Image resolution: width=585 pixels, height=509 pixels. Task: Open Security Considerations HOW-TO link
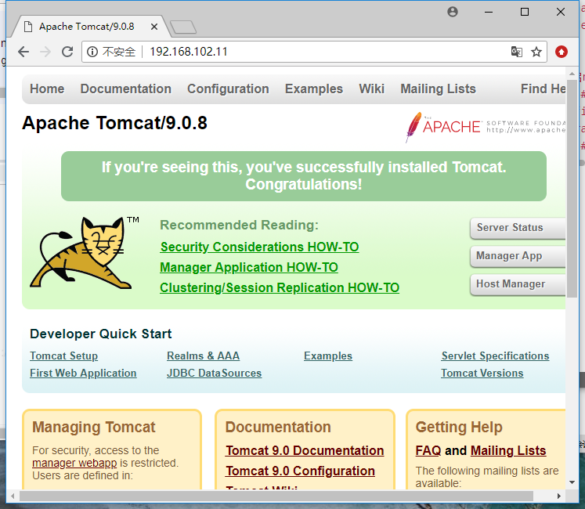(x=259, y=247)
